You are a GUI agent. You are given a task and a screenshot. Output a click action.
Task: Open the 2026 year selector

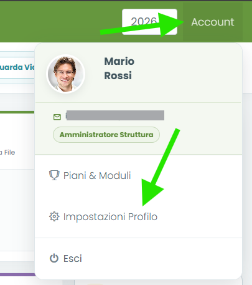tap(149, 22)
